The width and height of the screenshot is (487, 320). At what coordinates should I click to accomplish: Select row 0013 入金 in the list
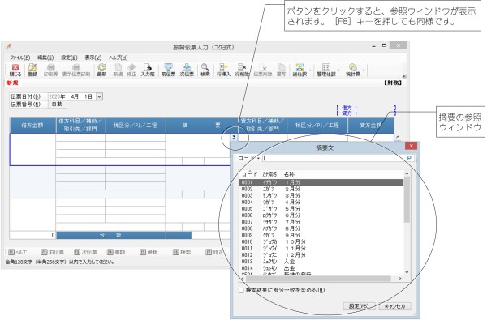pos(321,262)
